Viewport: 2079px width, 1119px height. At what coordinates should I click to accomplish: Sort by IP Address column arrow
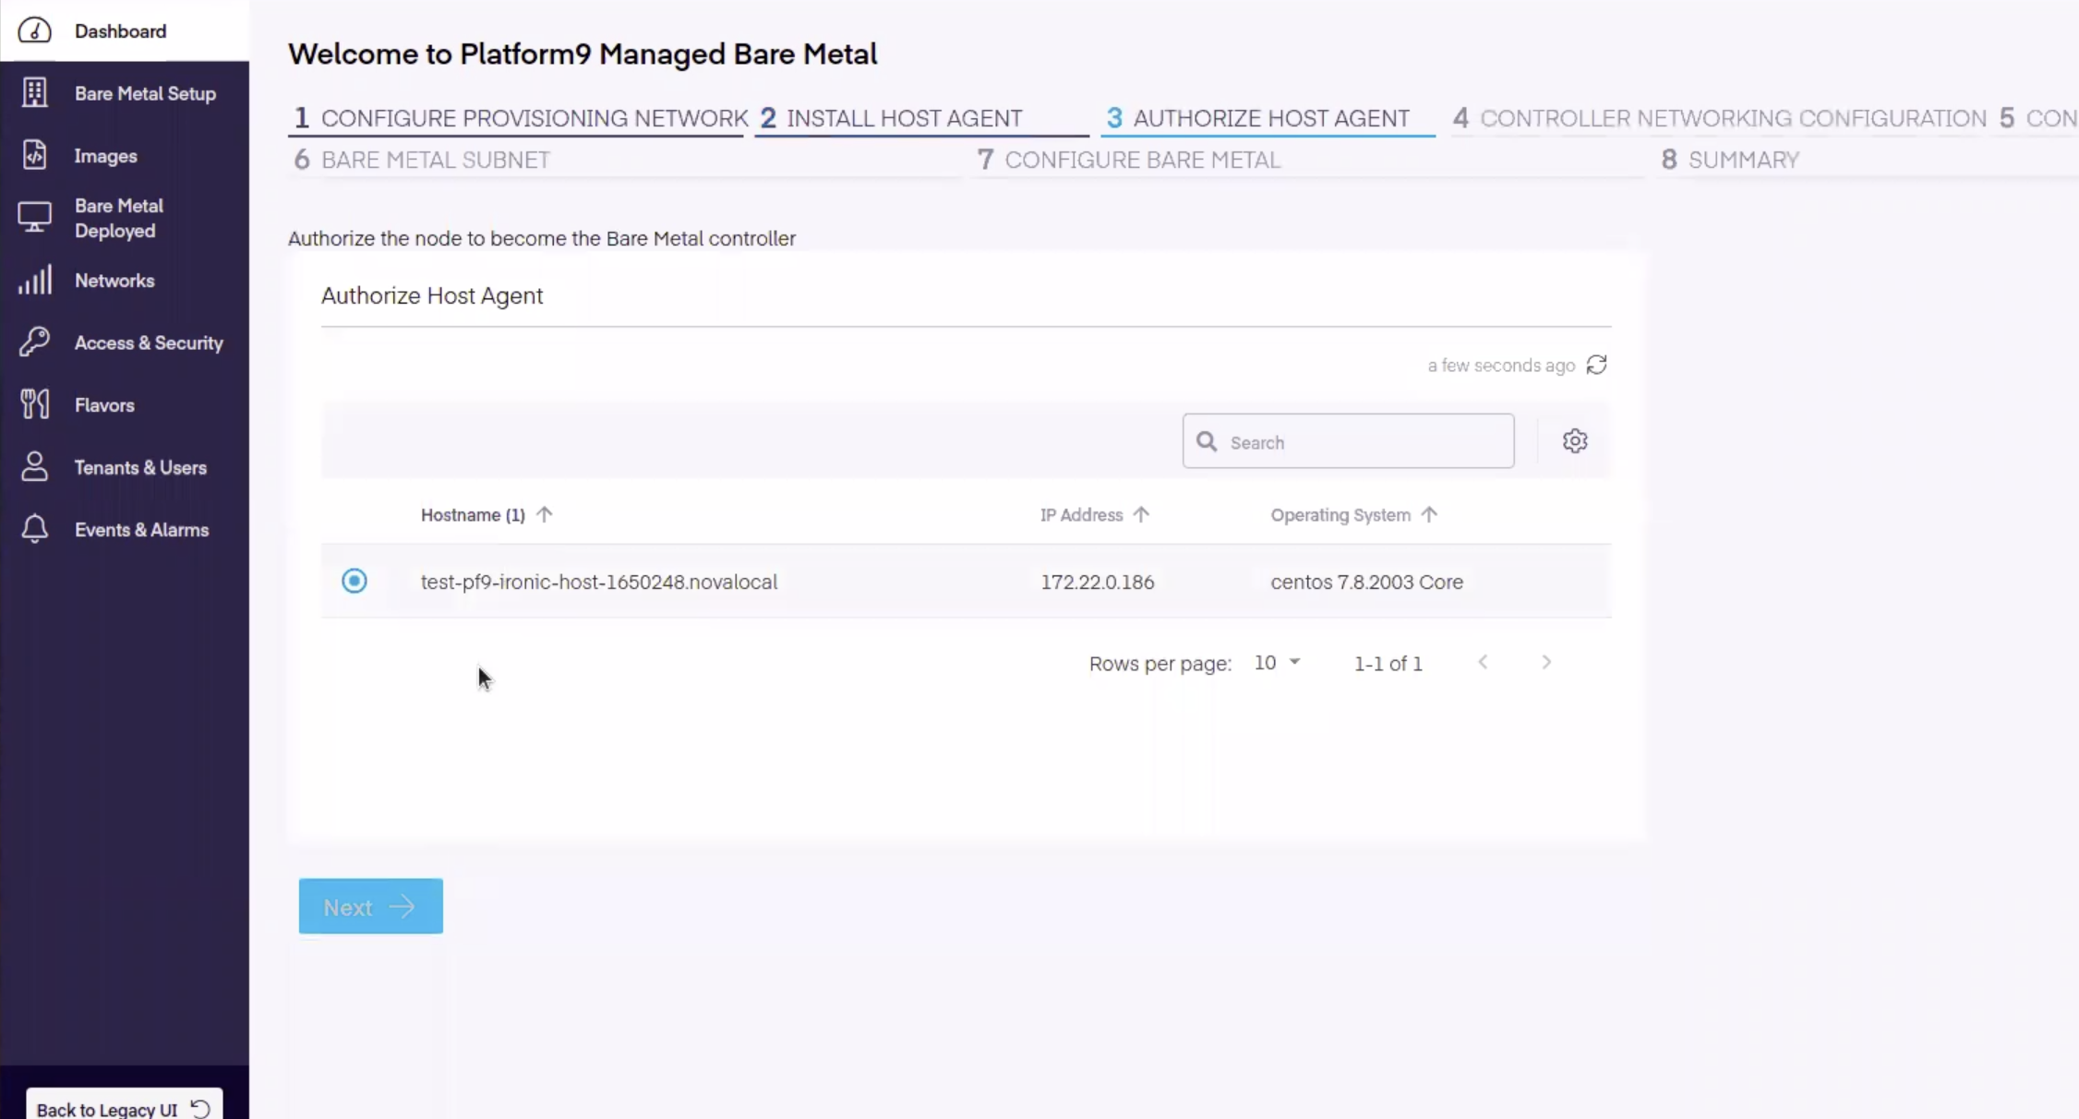click(1141, 514)
